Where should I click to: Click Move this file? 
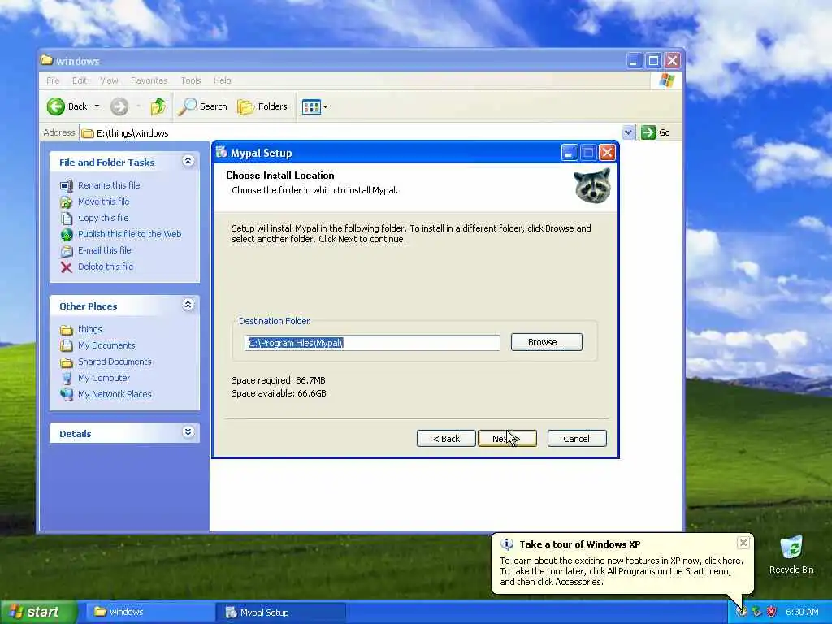pyautogui.click(x=103, y=201)
